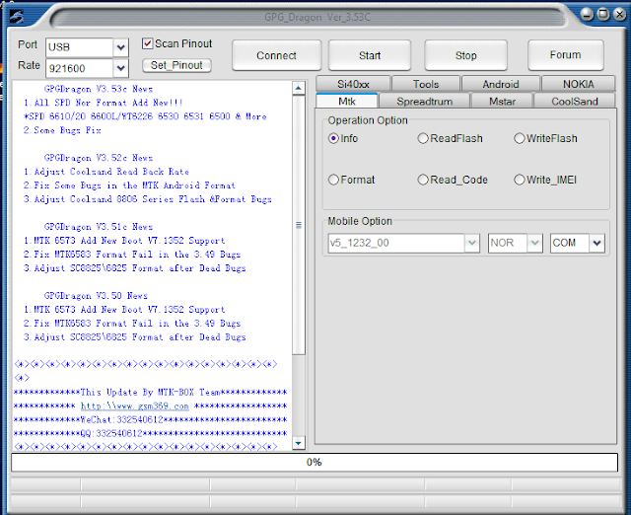Image resolution: width=631 pixels, height=515 pixels.
Task: Maximize the GPG_Dragon window
Action: click(x=603, y=15)
